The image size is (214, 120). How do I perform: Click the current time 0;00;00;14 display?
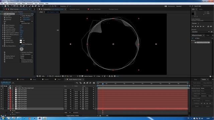pos(6,82)
